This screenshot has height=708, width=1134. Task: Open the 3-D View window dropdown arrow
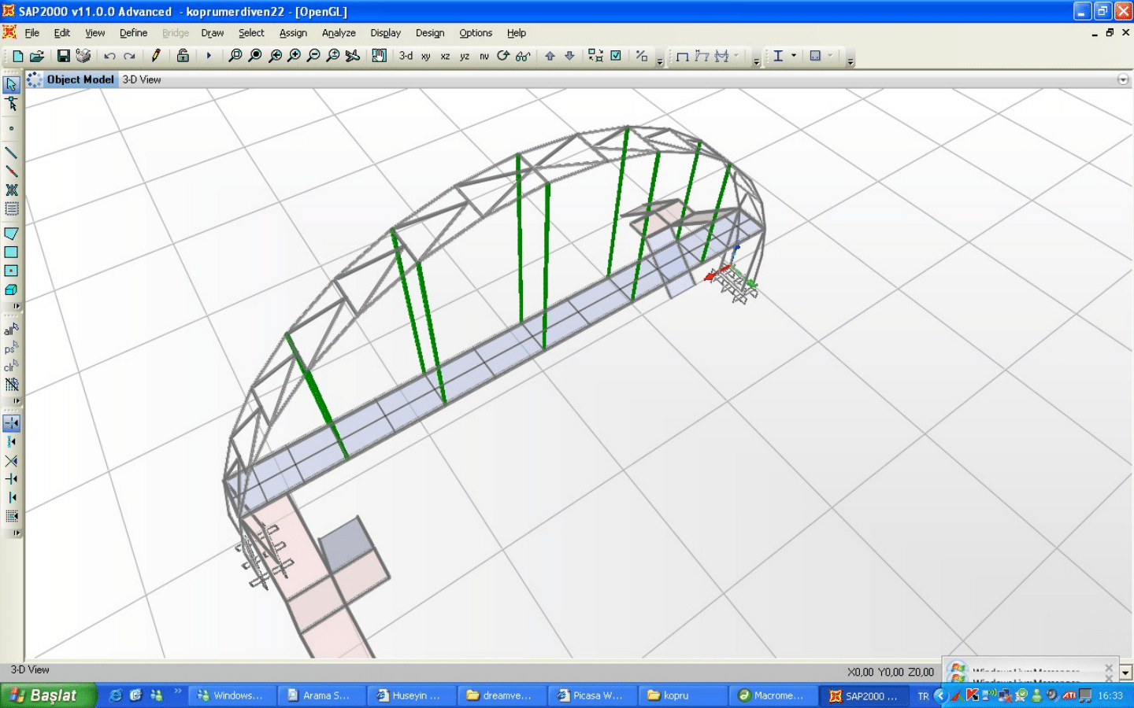[x=1123, y=79]
